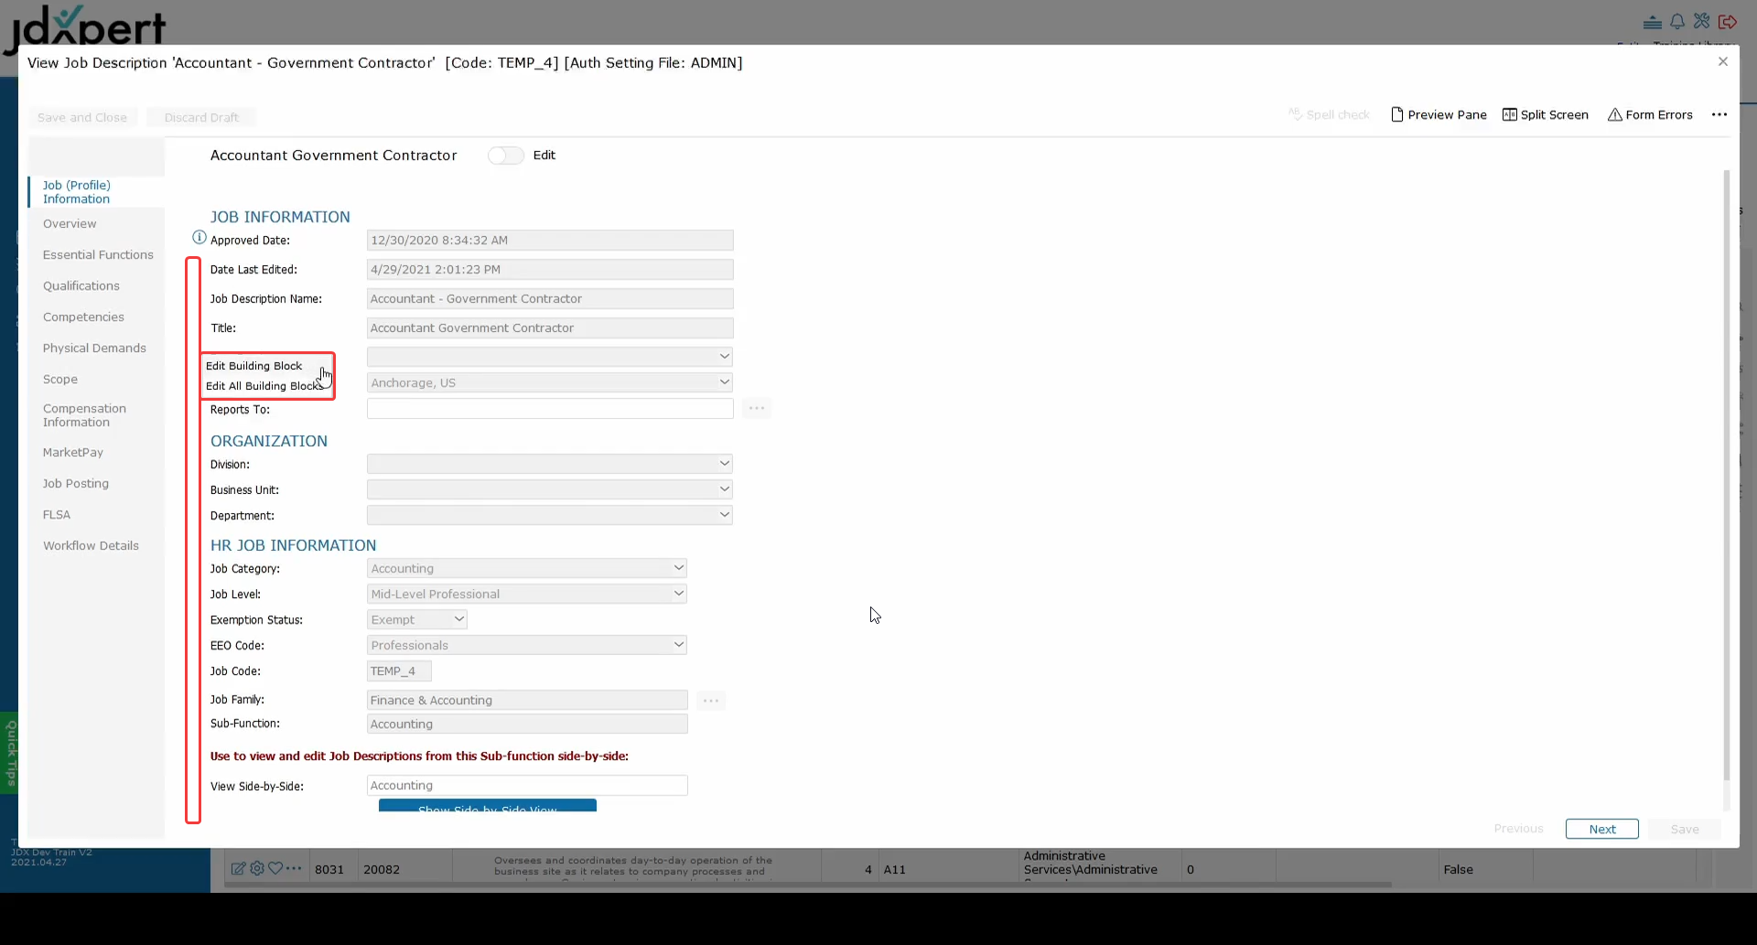Toggle the Edit switch on

pyautogui.click(x=506, y=156)
